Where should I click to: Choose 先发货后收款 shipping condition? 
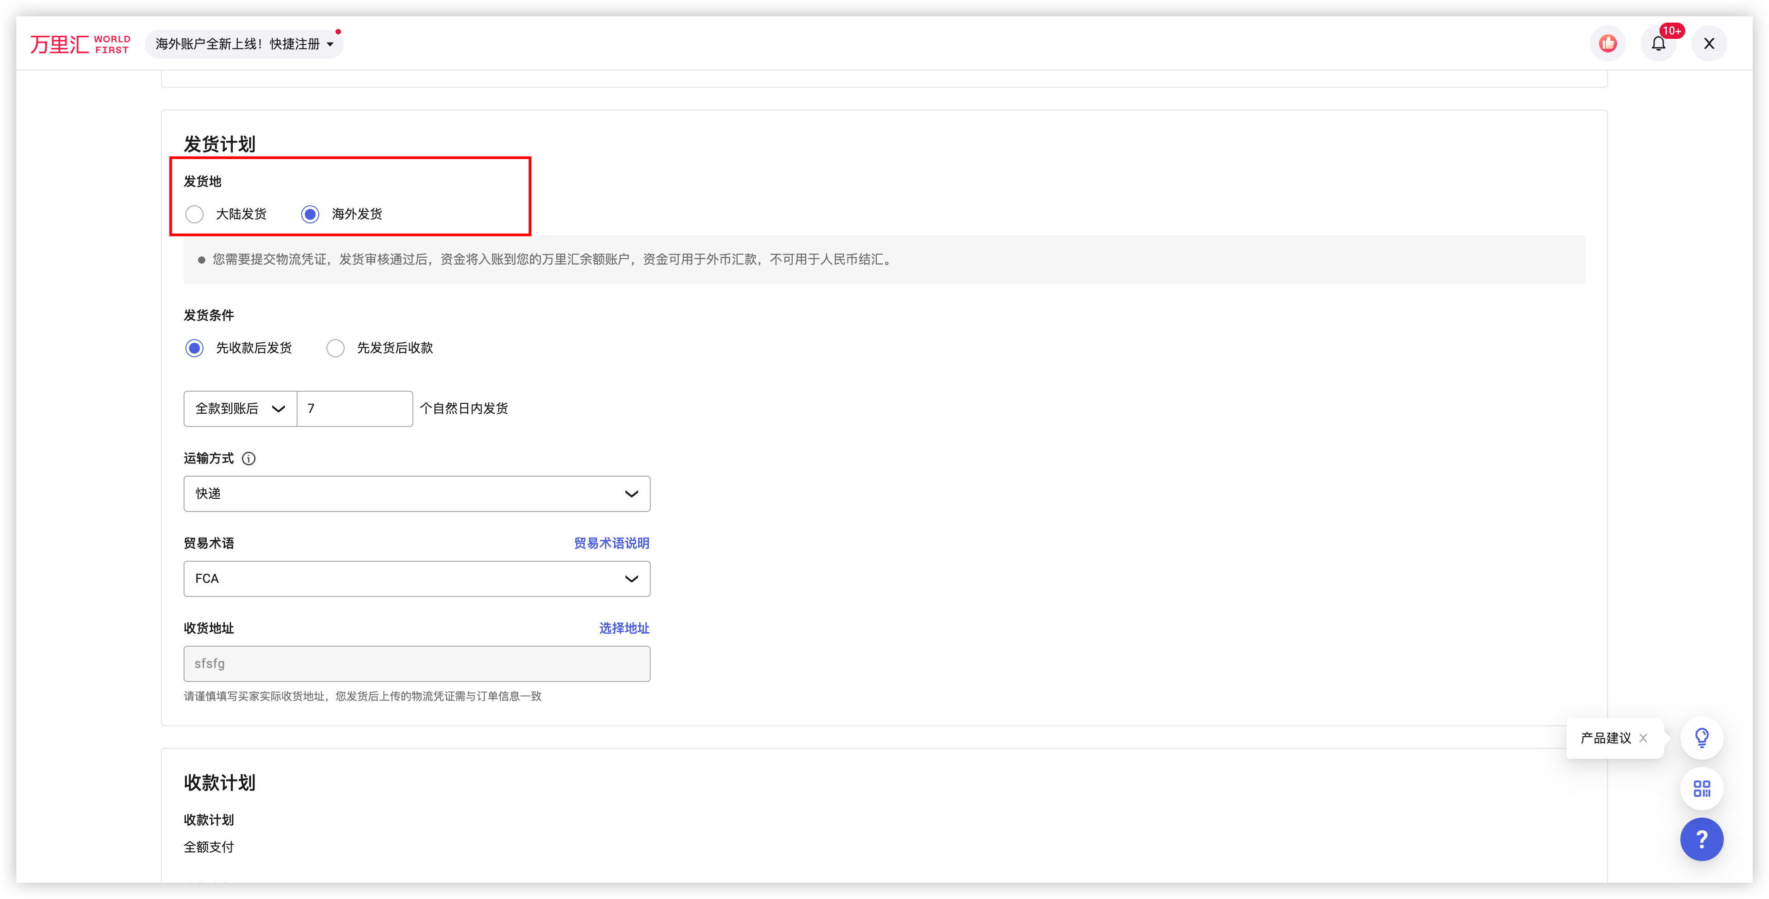336,348
